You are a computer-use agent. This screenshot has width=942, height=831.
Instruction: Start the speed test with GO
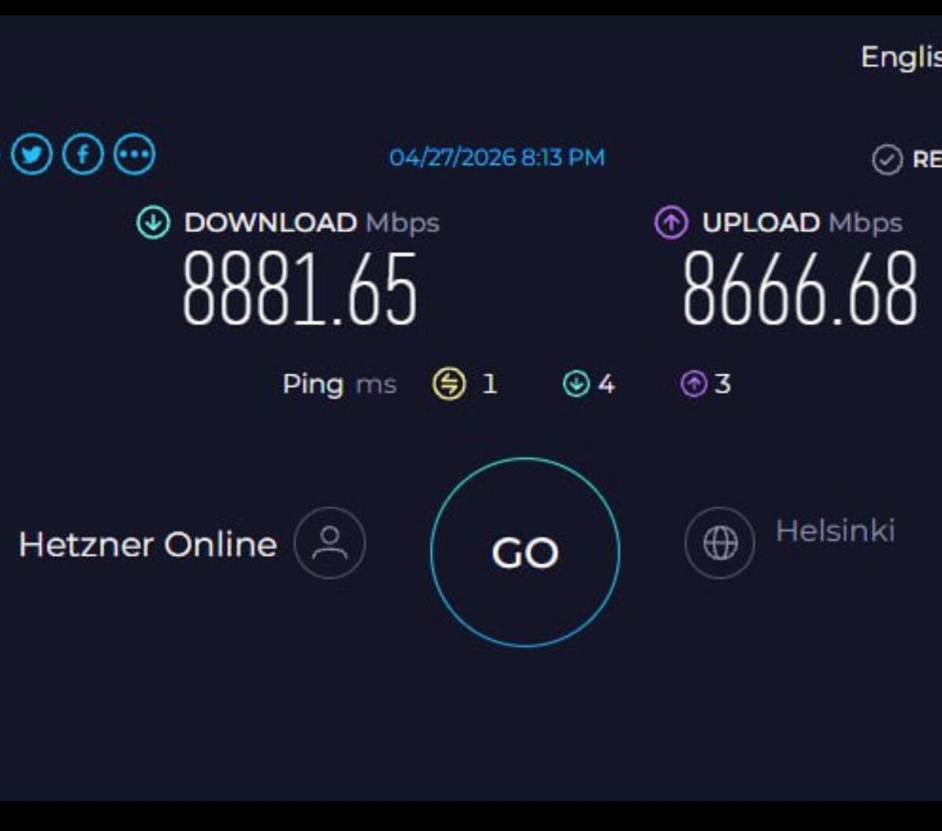tap(525, 552)
